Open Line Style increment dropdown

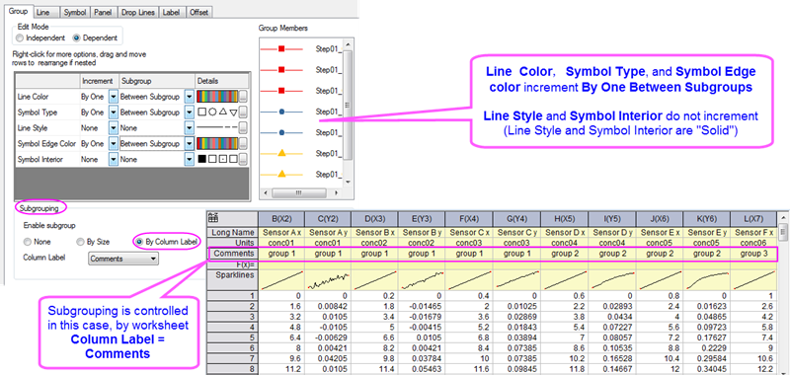click(114, 128)
